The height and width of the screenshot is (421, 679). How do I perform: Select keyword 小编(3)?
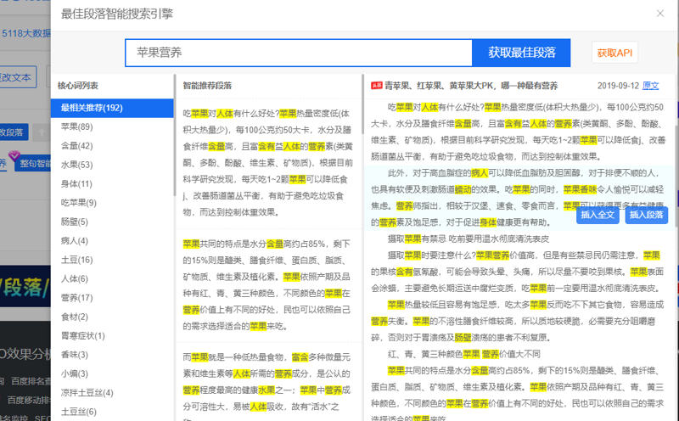75,373
